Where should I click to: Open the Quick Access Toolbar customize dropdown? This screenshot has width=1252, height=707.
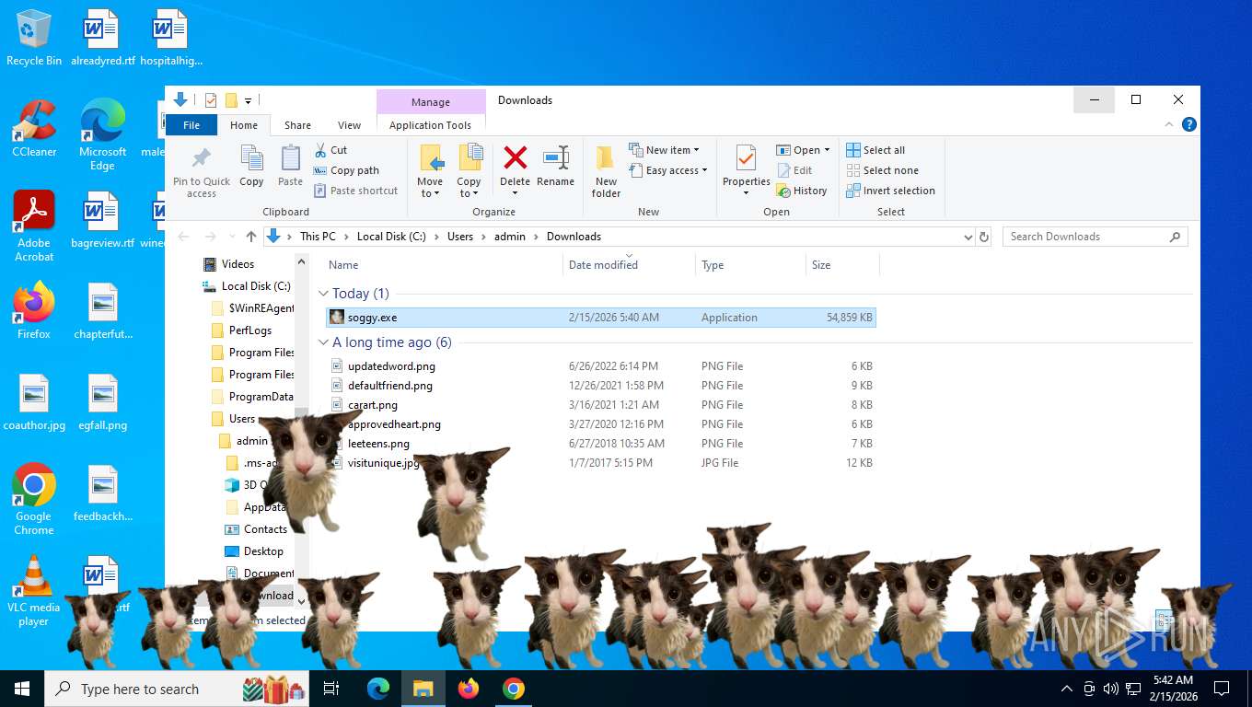(249, 100)
